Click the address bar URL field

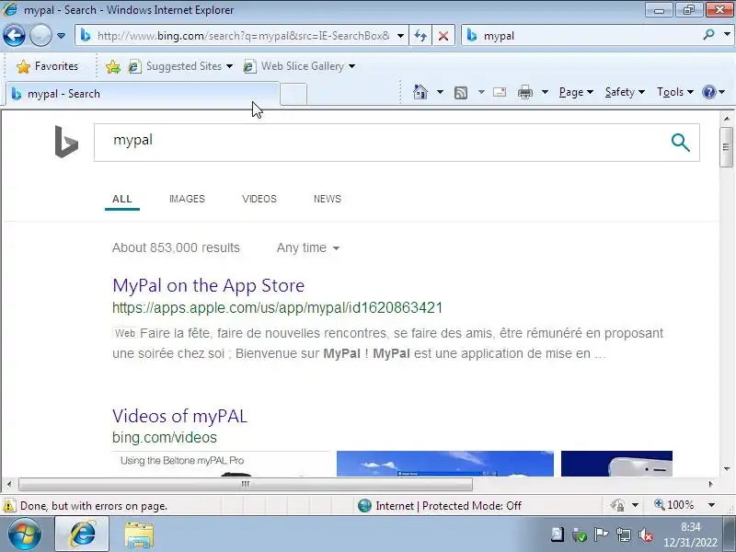pos(243,36)
